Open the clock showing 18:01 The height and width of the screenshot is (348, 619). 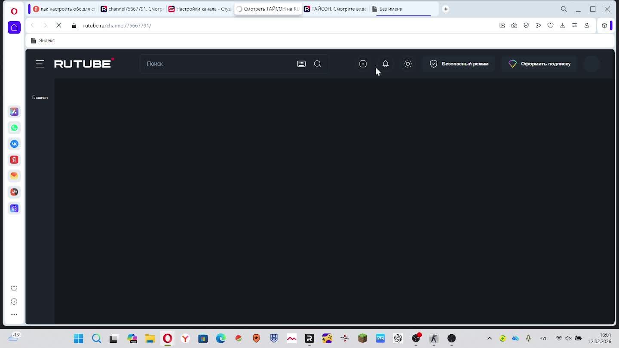tap(600, 339)
